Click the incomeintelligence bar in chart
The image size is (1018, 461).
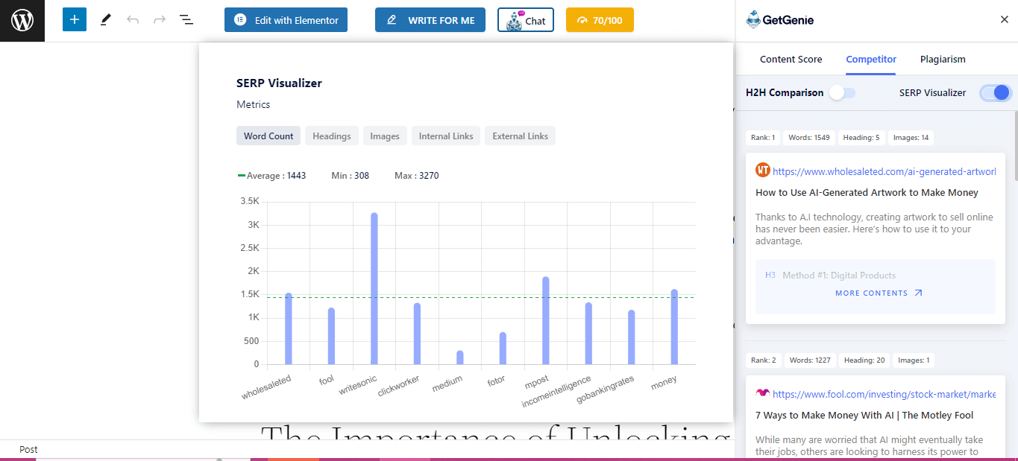pyautogui.click(x=588, y=334)
